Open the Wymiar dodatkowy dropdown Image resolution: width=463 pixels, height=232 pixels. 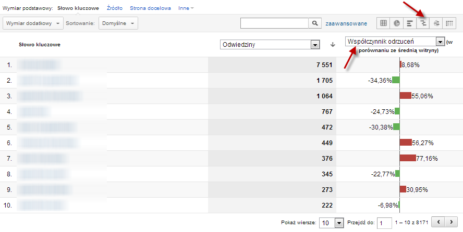pos(33,23)
